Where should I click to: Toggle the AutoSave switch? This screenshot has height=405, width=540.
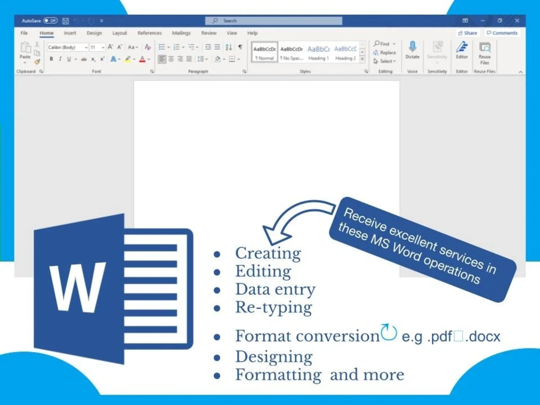tap(50, 21)
